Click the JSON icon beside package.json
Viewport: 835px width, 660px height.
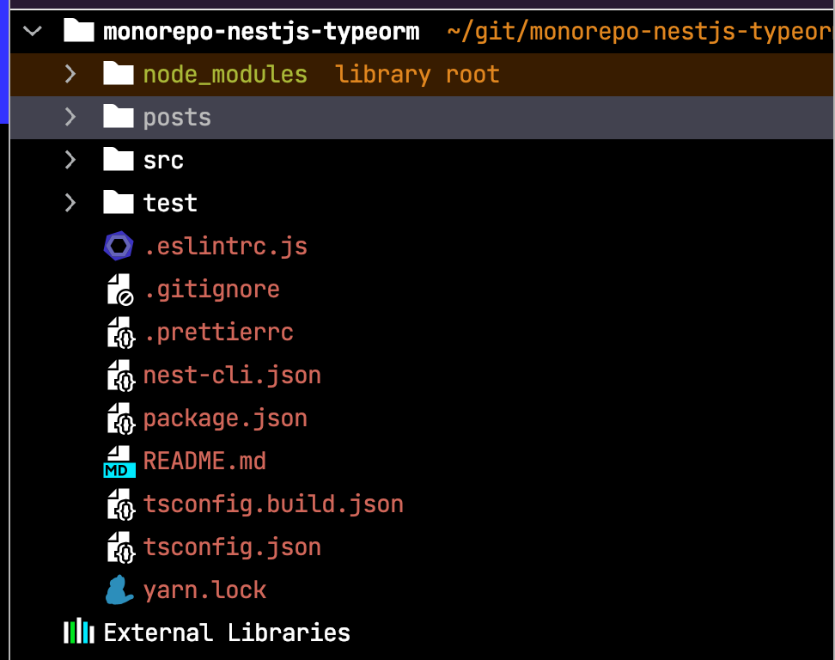[121, 419]
